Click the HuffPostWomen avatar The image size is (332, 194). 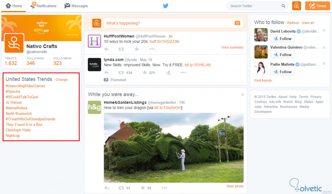(x=94, y=41)
